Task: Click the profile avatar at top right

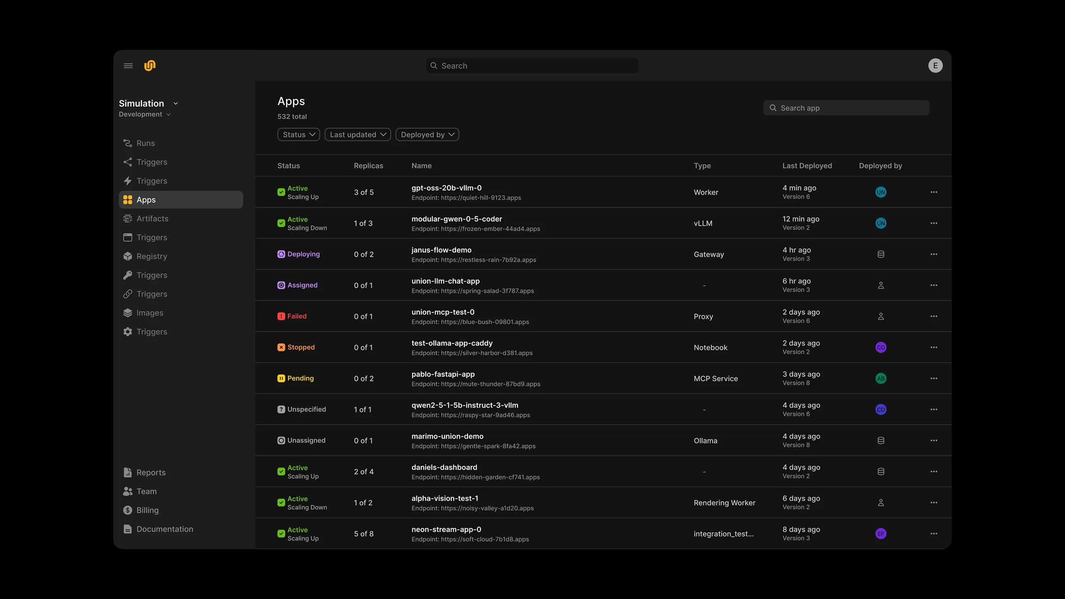Action: [x=935, y=65]
